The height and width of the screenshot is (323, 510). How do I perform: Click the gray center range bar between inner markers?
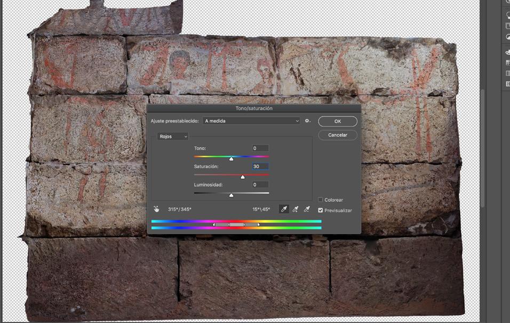coord(236,225)
